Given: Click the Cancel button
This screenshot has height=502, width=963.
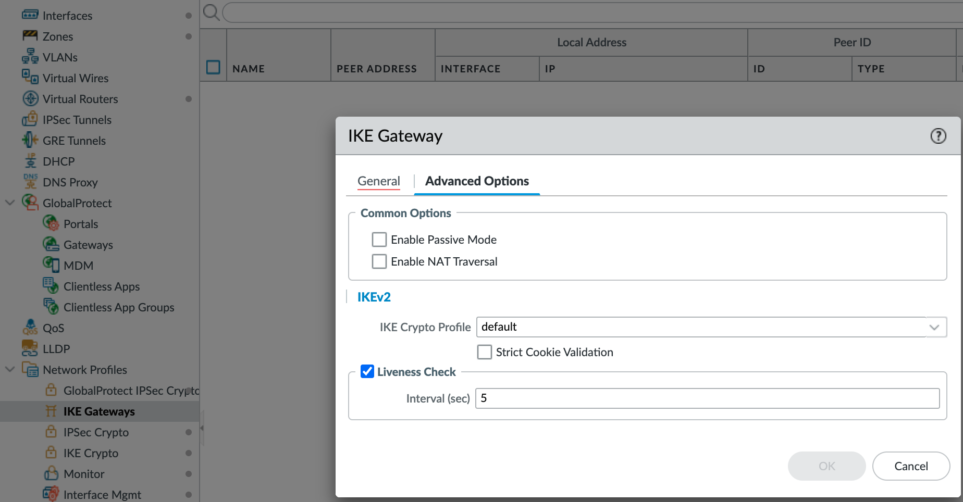Looking at the screenshot, I should tap(911, 466).
